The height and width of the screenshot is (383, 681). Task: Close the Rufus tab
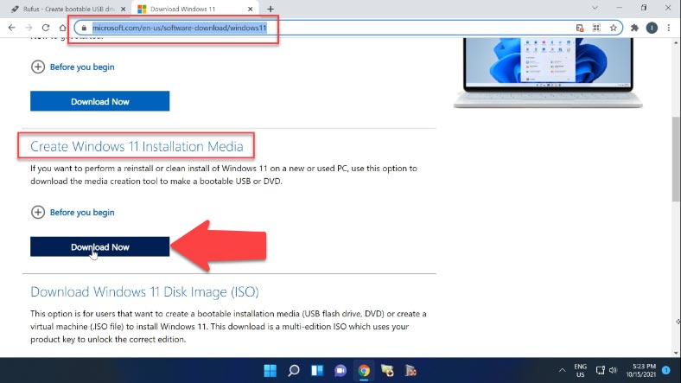click(x=123, y=9)
